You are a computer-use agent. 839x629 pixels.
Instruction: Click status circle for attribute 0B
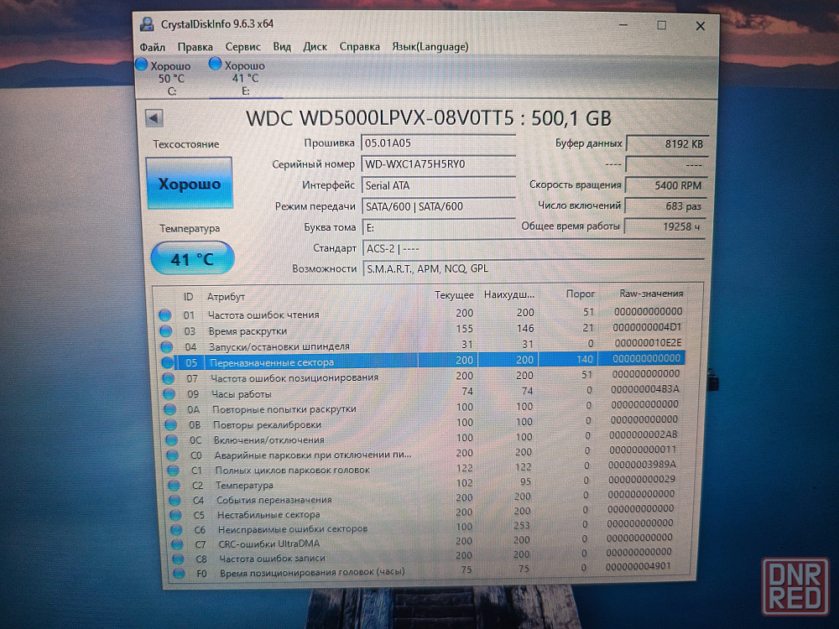pos(170,424)
